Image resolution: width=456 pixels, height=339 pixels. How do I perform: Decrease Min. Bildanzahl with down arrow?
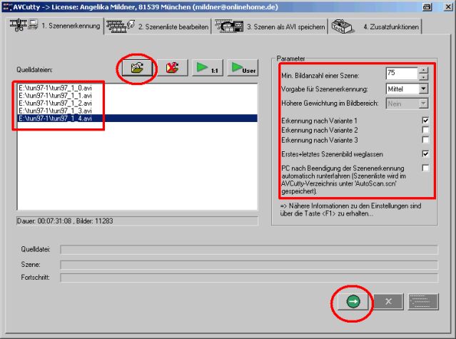[423, 77]
